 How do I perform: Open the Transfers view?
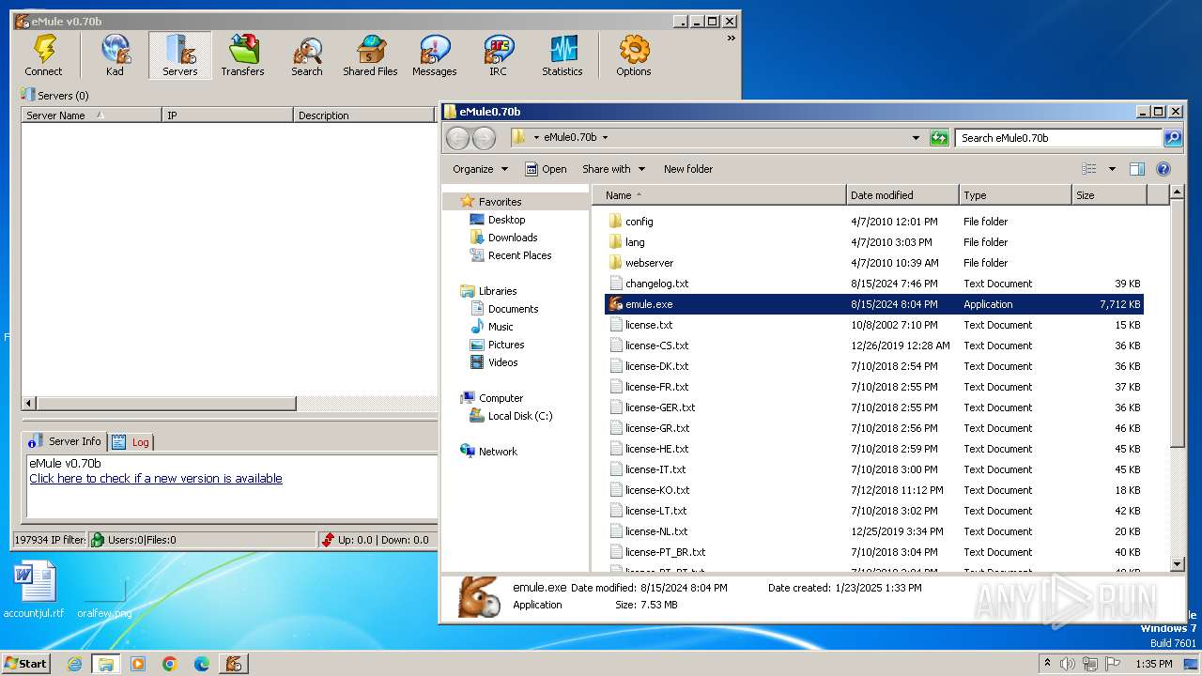pyautogui.click(x=242, y=55)
